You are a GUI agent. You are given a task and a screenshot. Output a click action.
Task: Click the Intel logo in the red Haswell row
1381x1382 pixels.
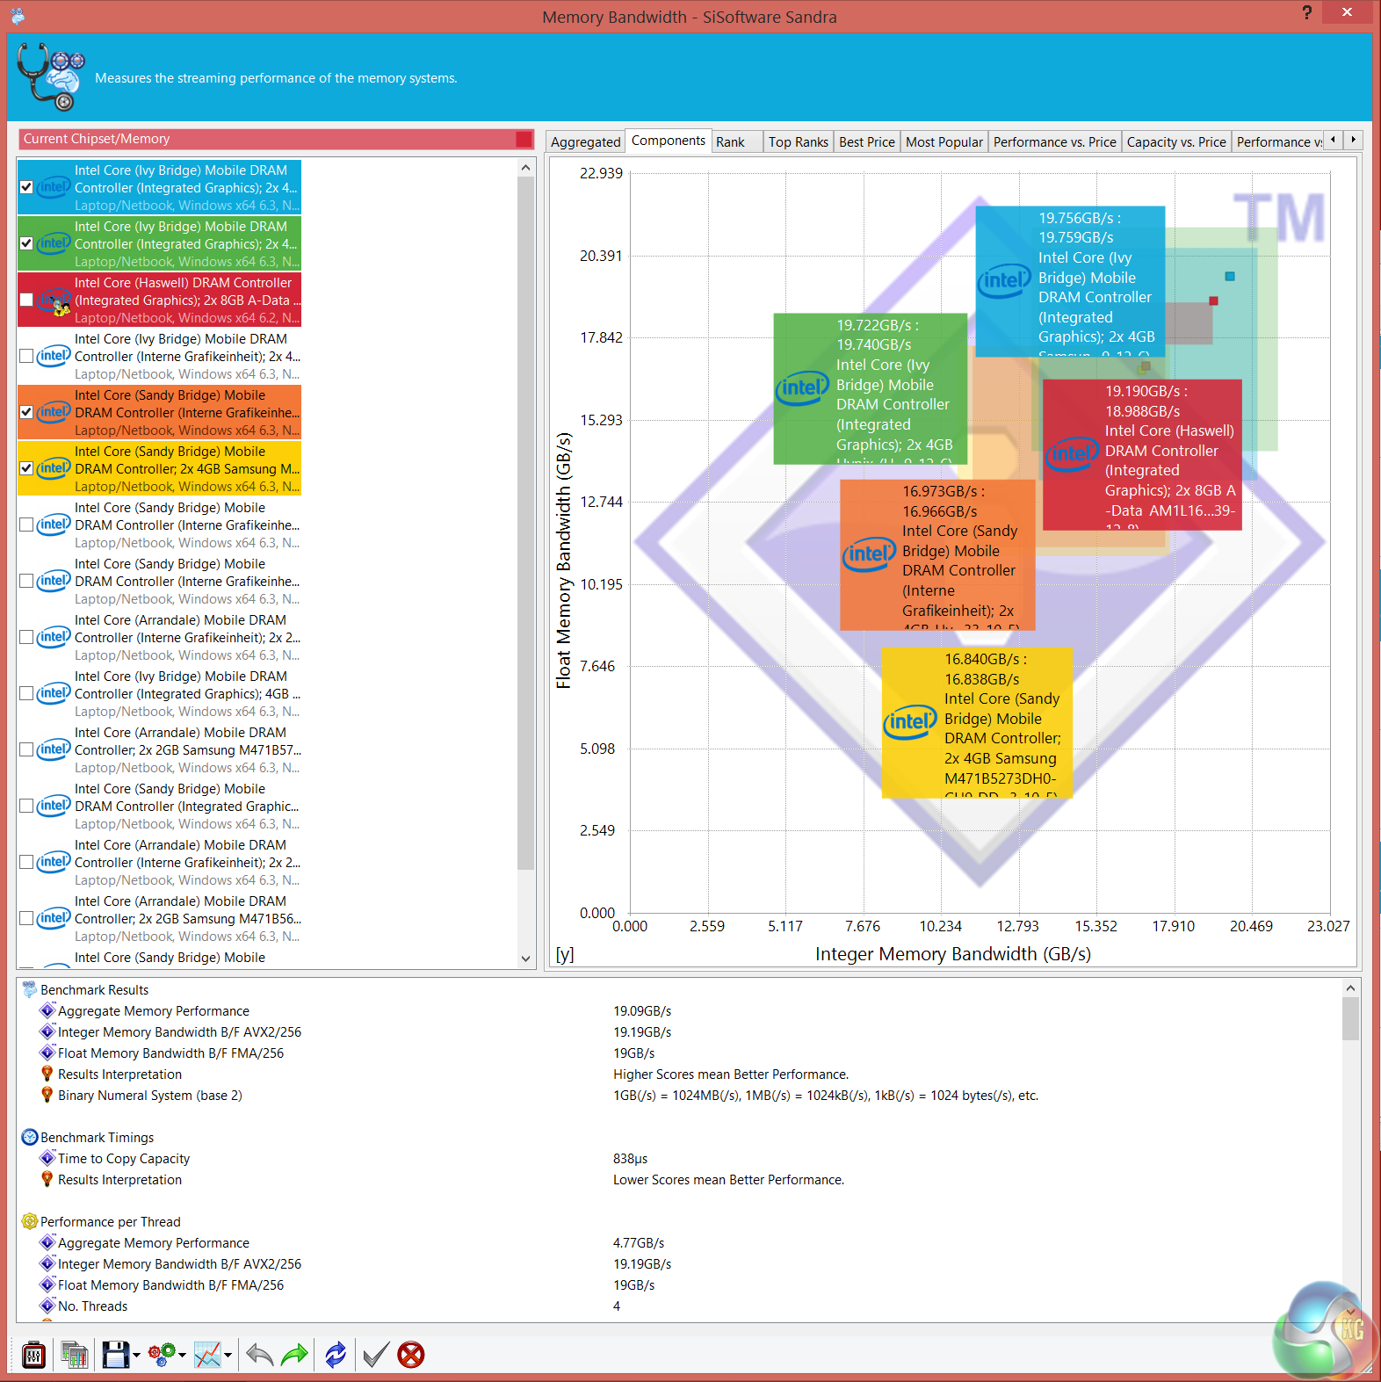(x=54, y=300)
